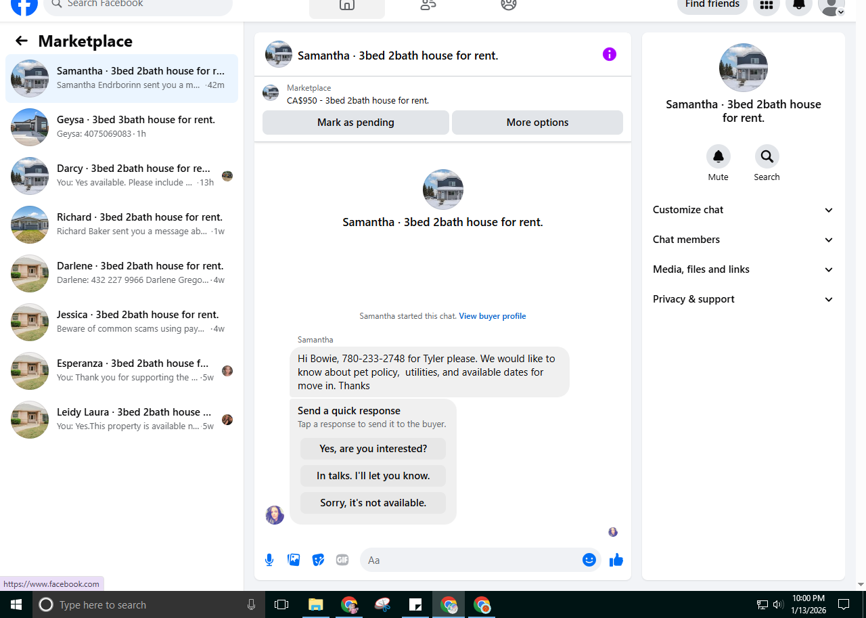
Task: Click the Find friends button
Action: pos(712,5)
